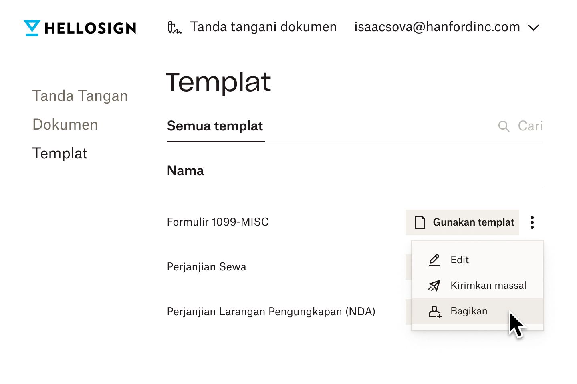Screen dimensions: 577x384
Task: Go to Tanda Tangan in the sidebar
Action: click(x=80, y=96)
